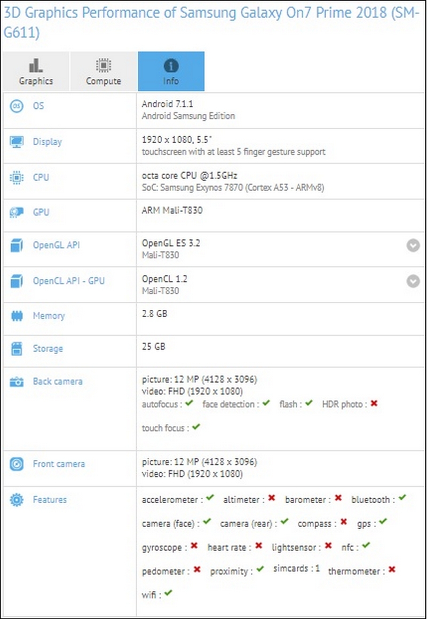The width and height of the screenshot is (427, 619).
Task: Click the proximity green check mark
Action: [260, 569]
